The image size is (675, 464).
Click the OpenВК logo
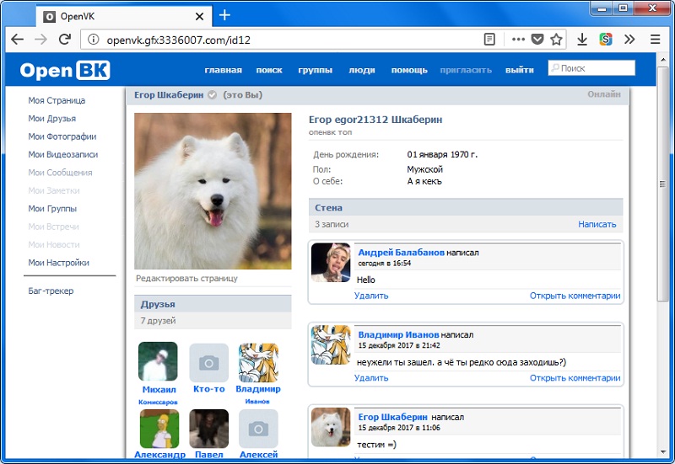65,71
